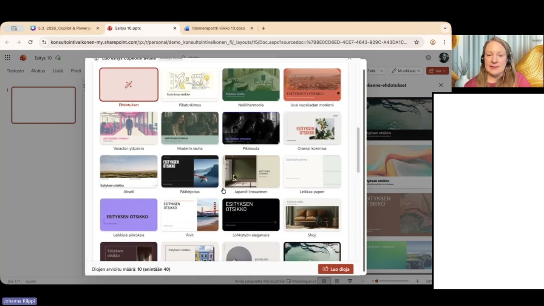Switch to 5.3. 2026_Copilot & Powerpoint tab
The height and width of the screenshot is (306, 544).
(x=65, y=28)
